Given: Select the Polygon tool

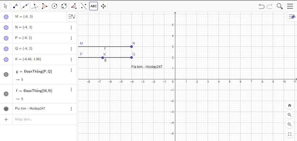Looking at the screenshot, I should (x=44, y=6).
